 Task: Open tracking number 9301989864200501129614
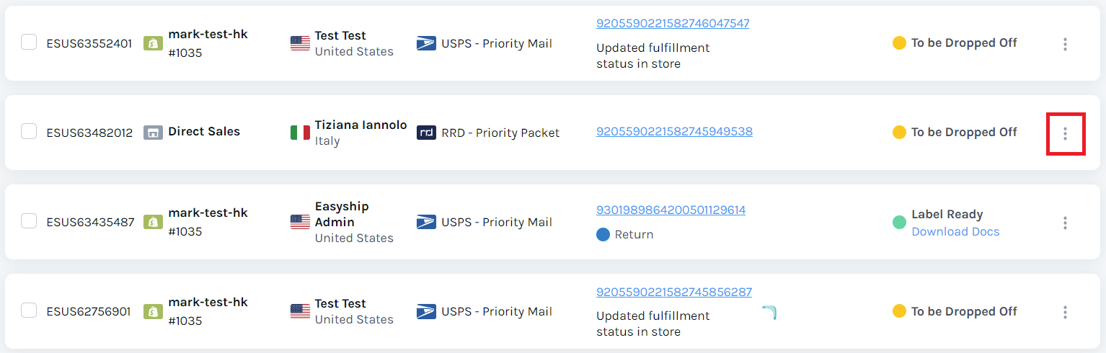[671, 210]
